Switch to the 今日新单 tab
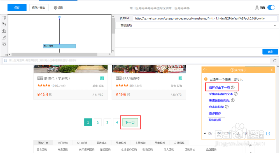 click(82, 143)
